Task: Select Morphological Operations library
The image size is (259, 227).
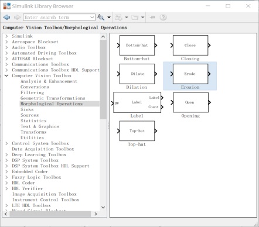Action: click(52, 104)
